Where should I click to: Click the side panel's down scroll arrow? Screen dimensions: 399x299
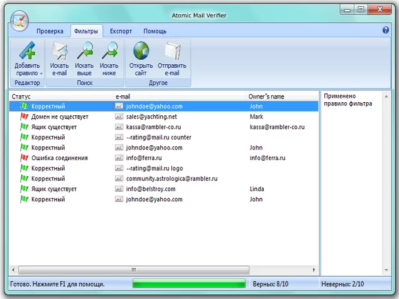[x=387, y=270]
